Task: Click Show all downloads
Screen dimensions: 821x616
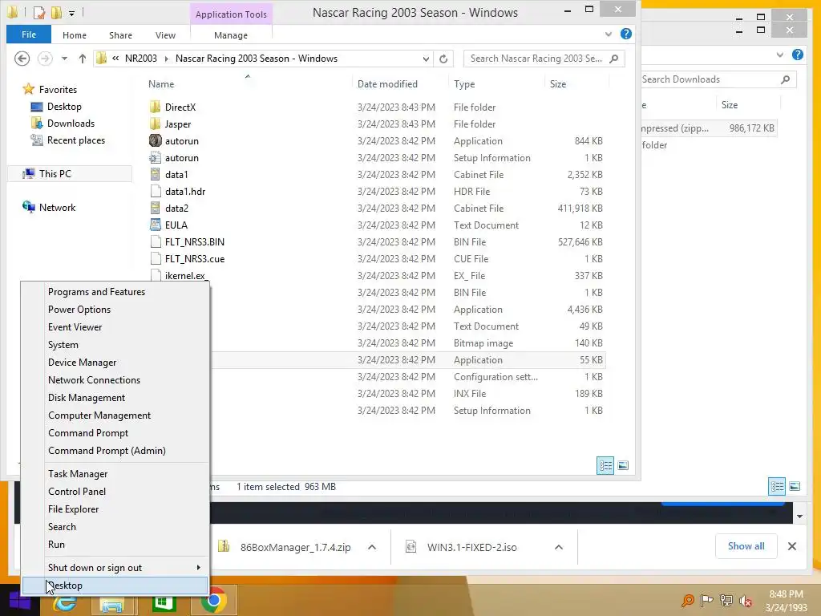Action: coord(746,546)
